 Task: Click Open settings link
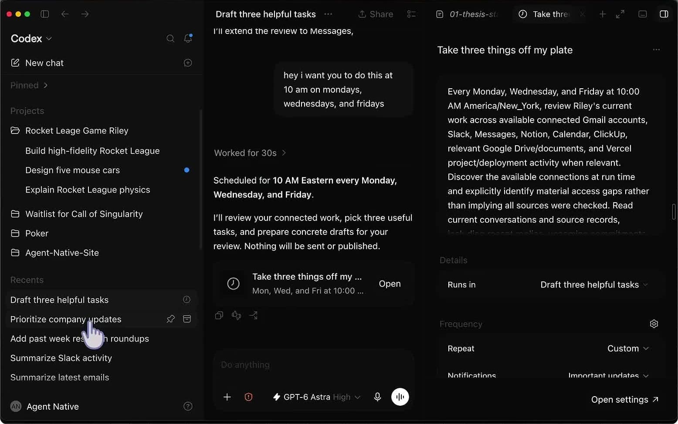click(625, 400)
